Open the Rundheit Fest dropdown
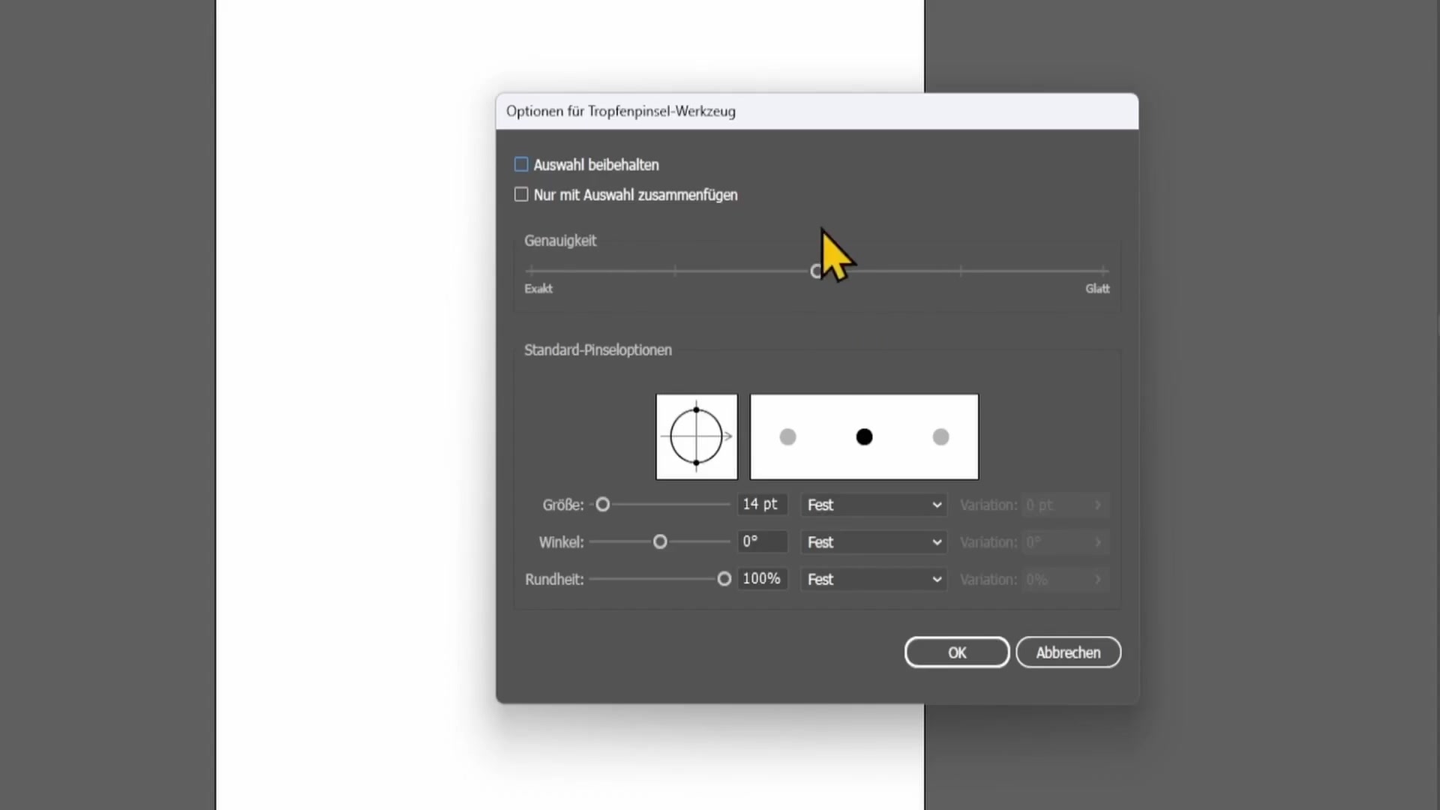The height and width of the screenshot is (810, 1440). tap(874, 579)
